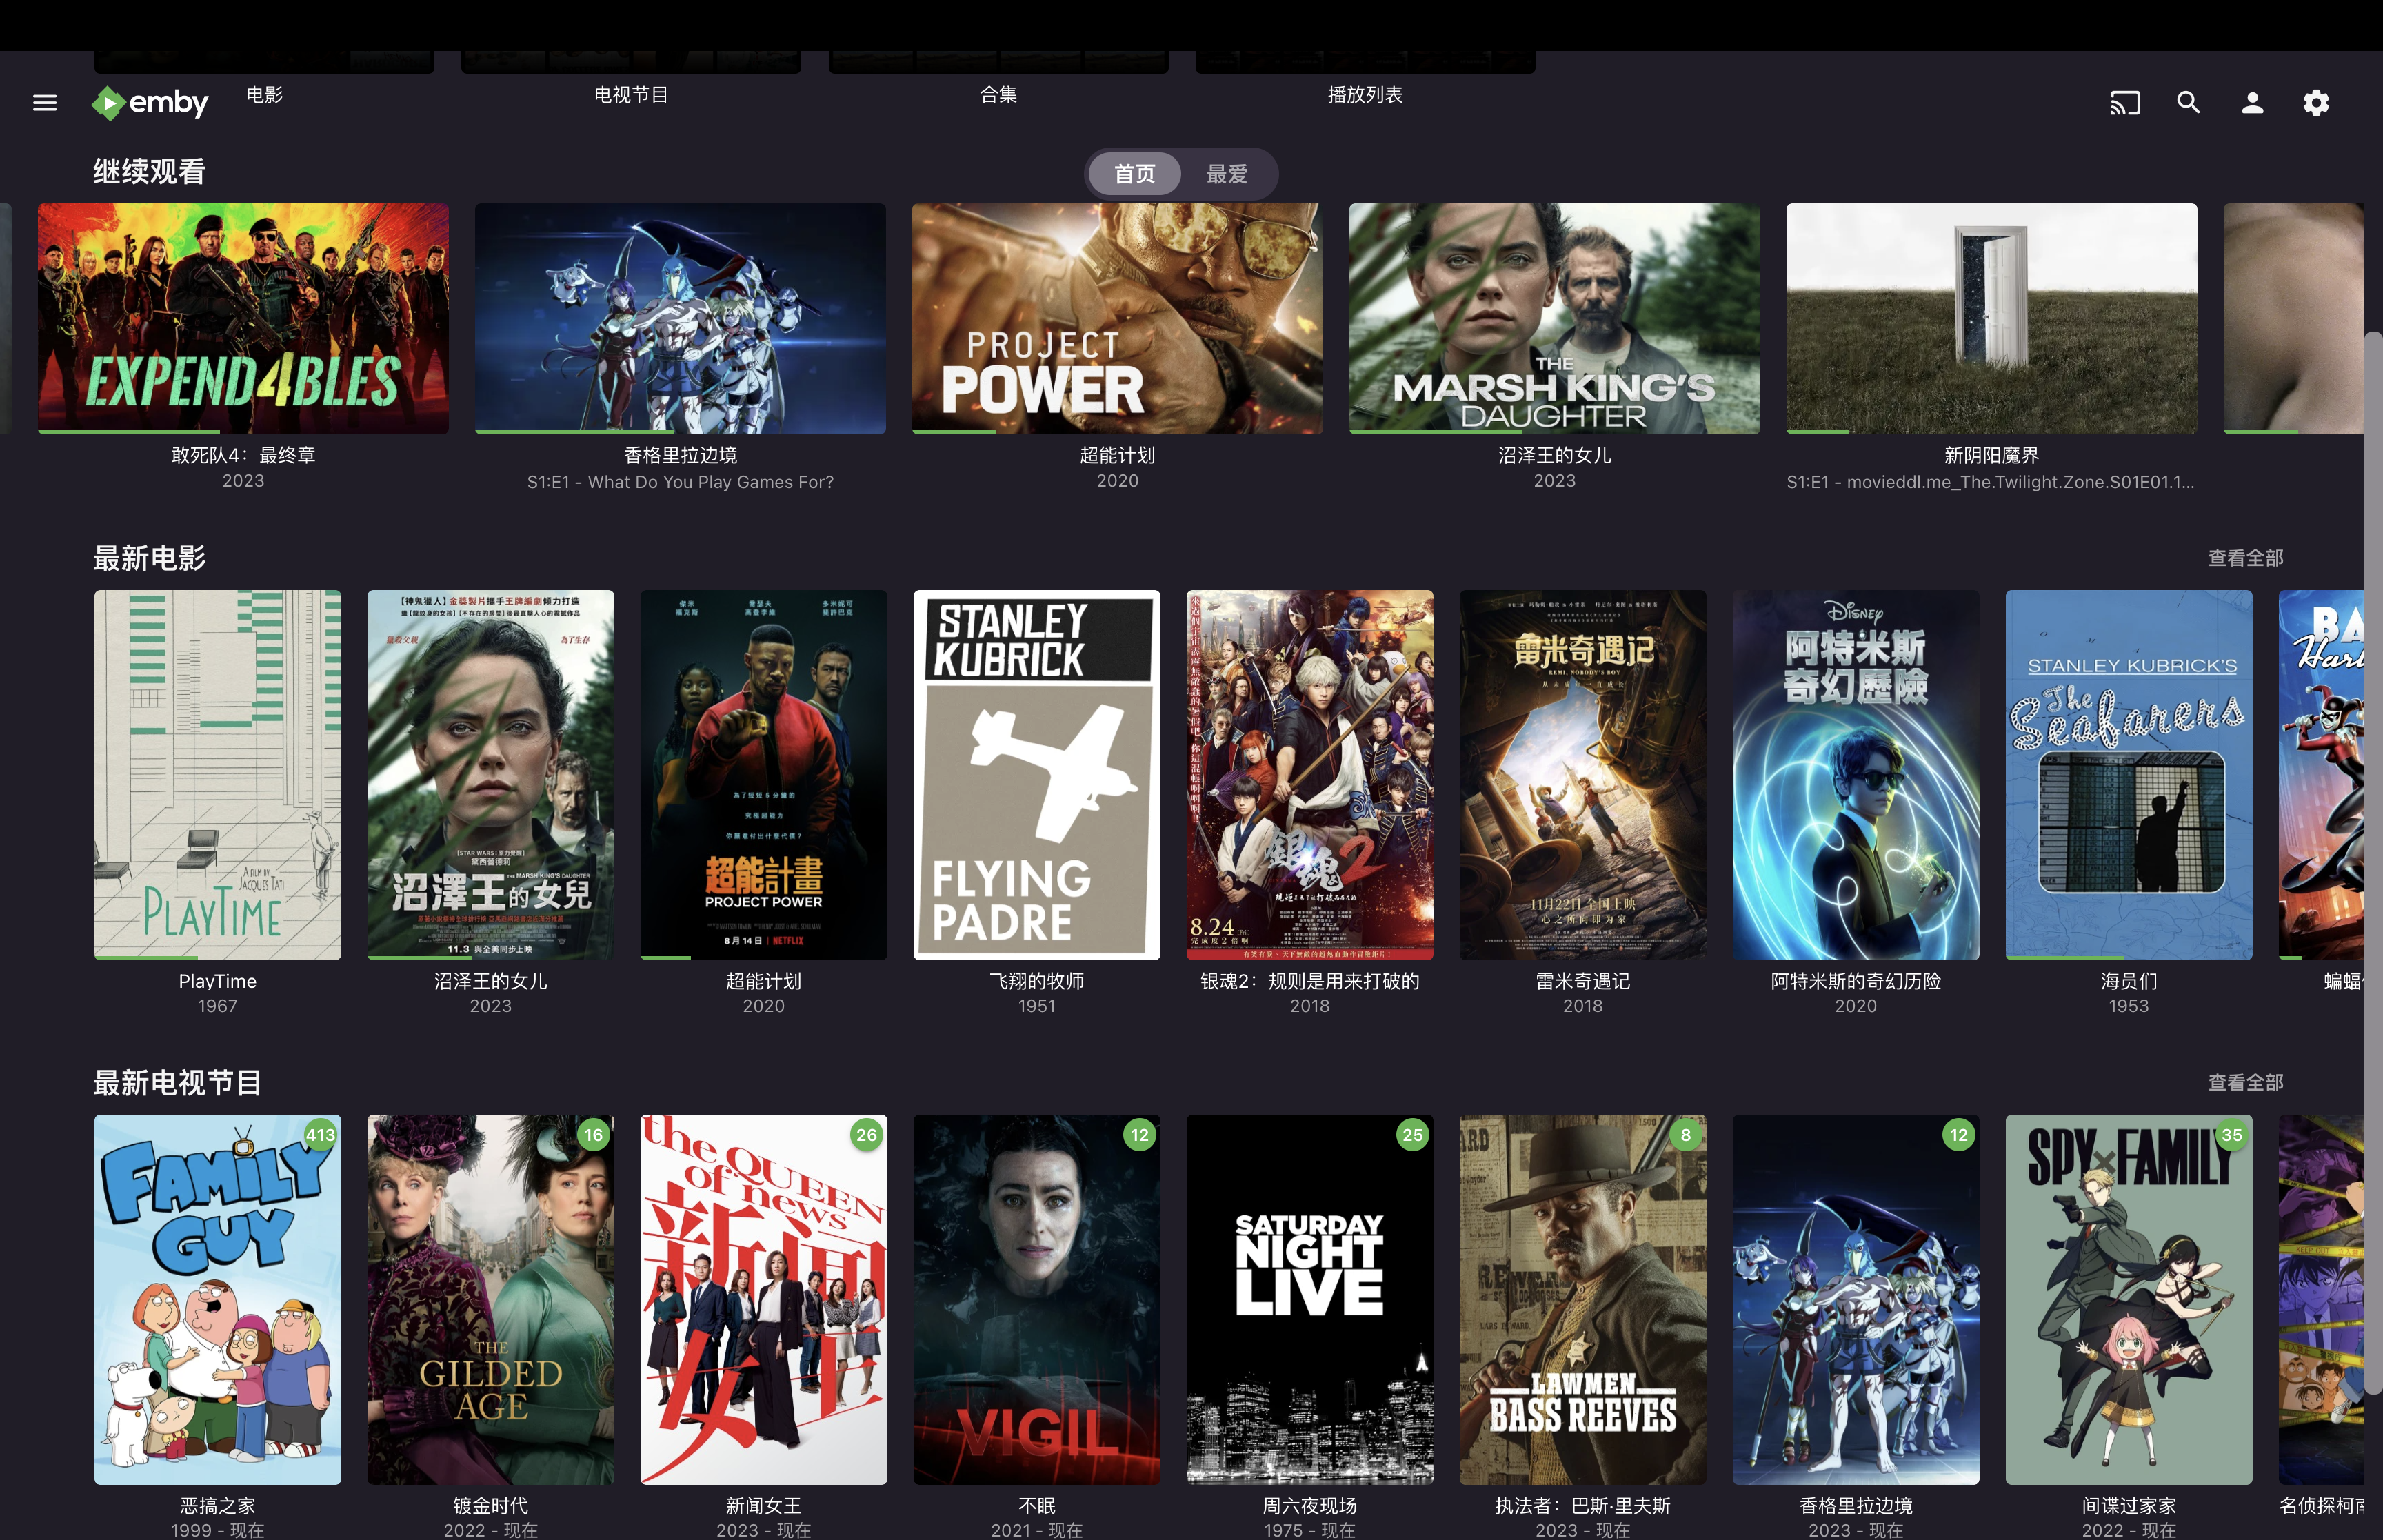Screen dimensions: 2383x1540
Task: Click Expend4bles playback progress bar
Action: click(243, 431)
